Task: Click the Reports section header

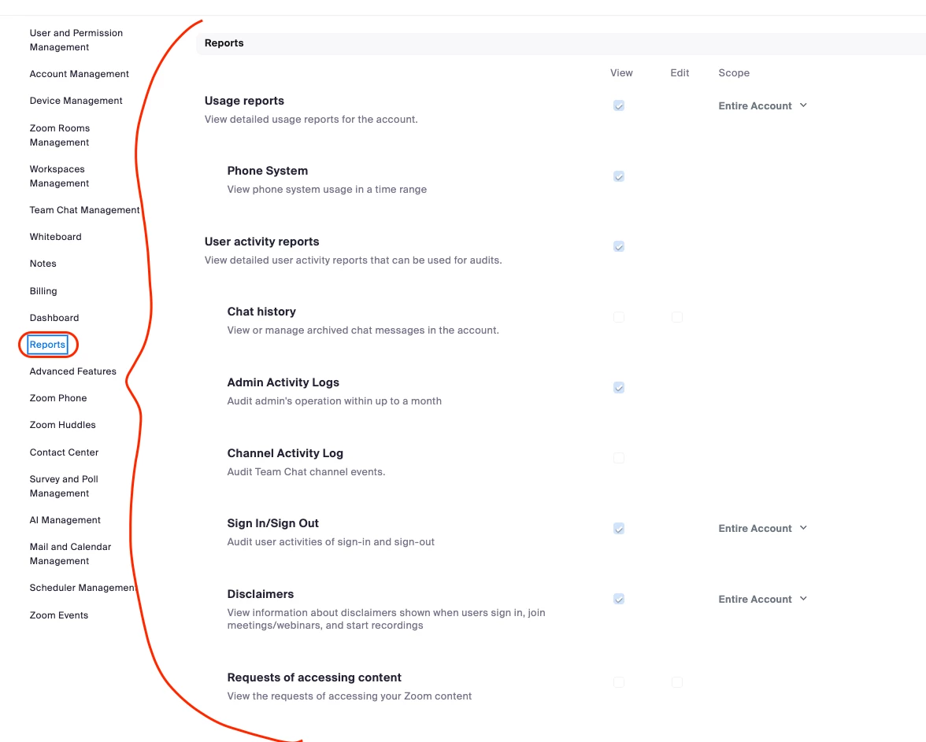Action: 224,43
